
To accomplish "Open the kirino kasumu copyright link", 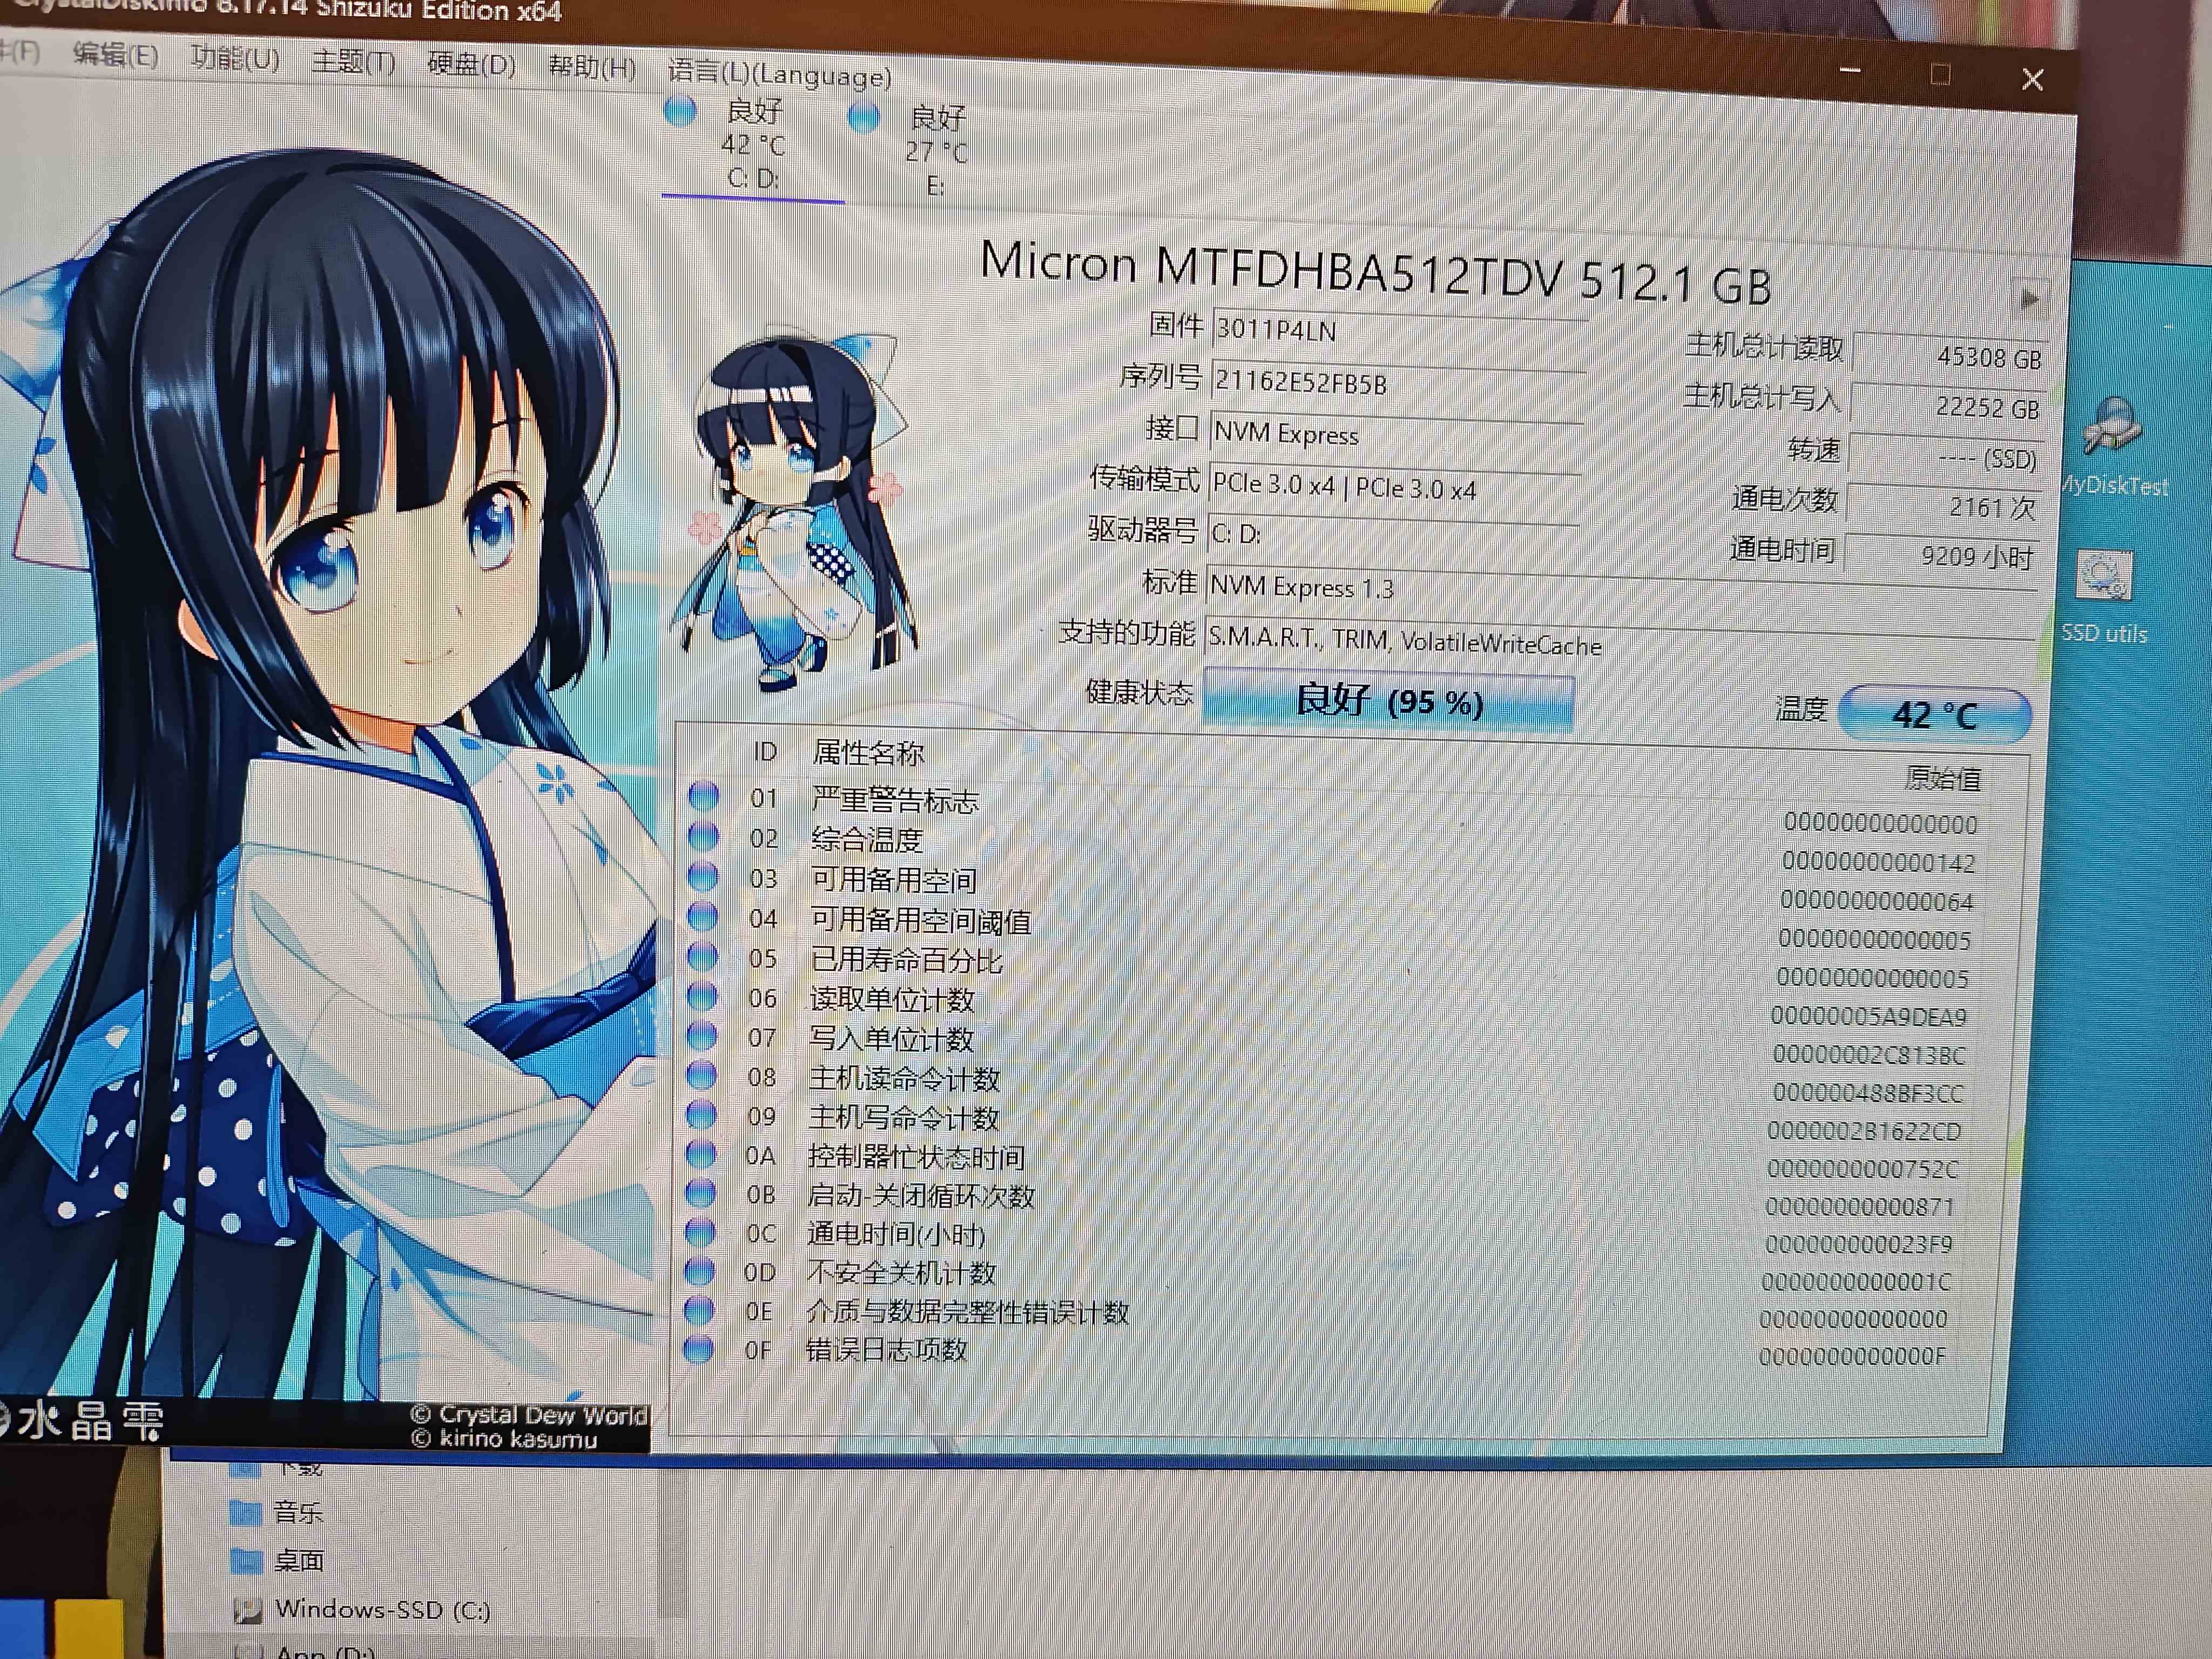I will [504, 1439].
